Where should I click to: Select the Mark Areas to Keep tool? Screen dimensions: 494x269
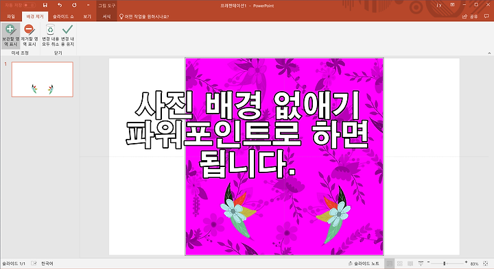[11, 36]
